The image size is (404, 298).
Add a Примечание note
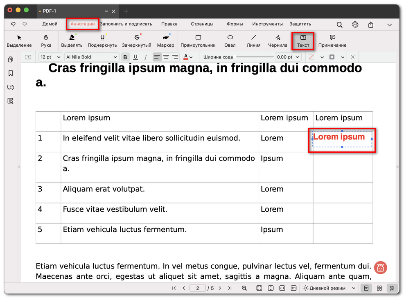[332, 41]
